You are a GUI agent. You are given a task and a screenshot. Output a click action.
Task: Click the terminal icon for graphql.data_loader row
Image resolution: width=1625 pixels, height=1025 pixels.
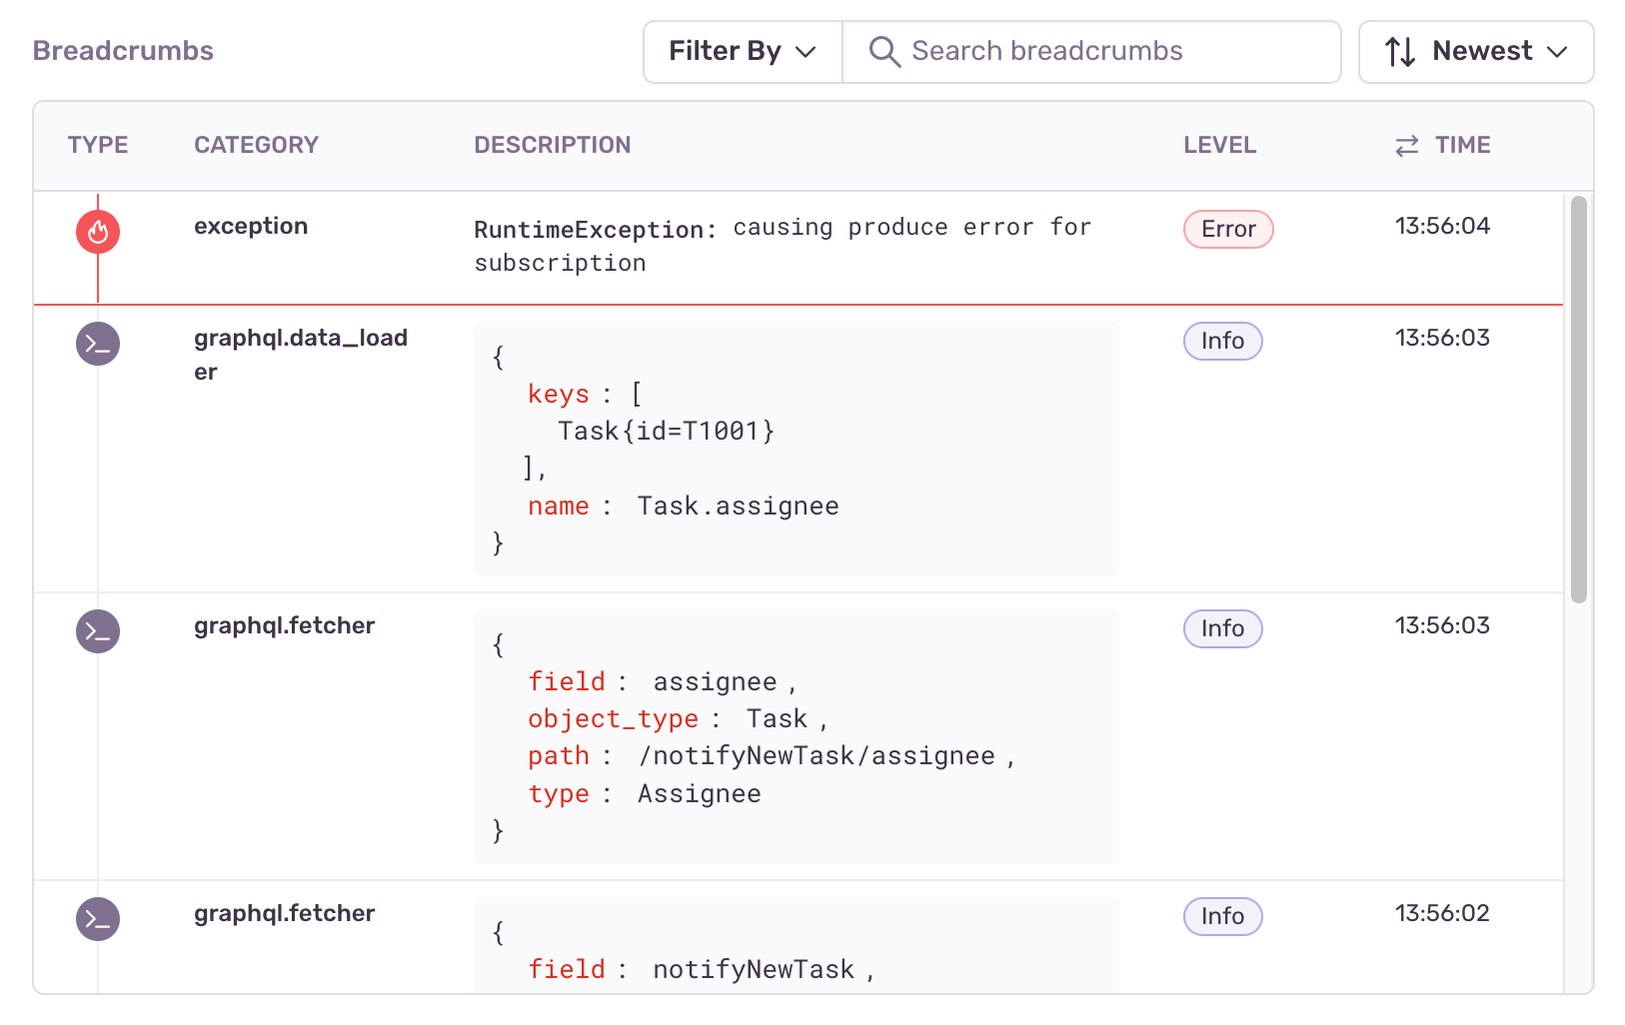[x=98, y=344]
